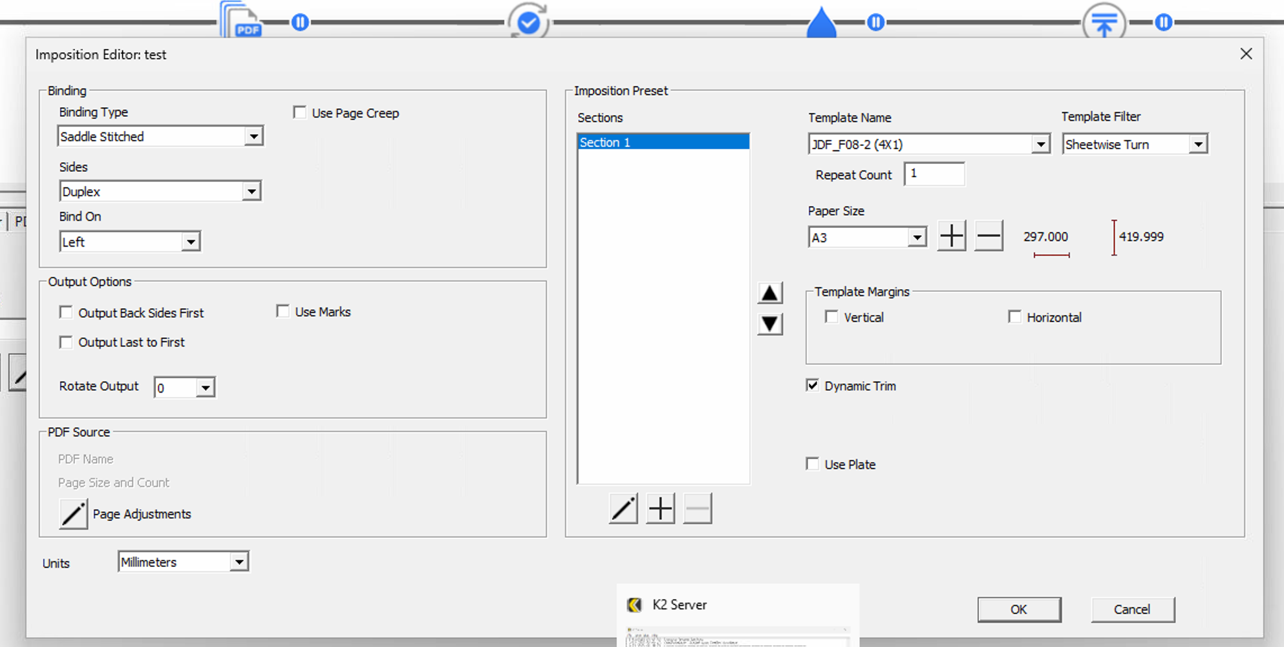Expand the Template Filter dropdown
Image resolution: width=1284 pixels, height=647 pixels.
tap(1199, 143)
